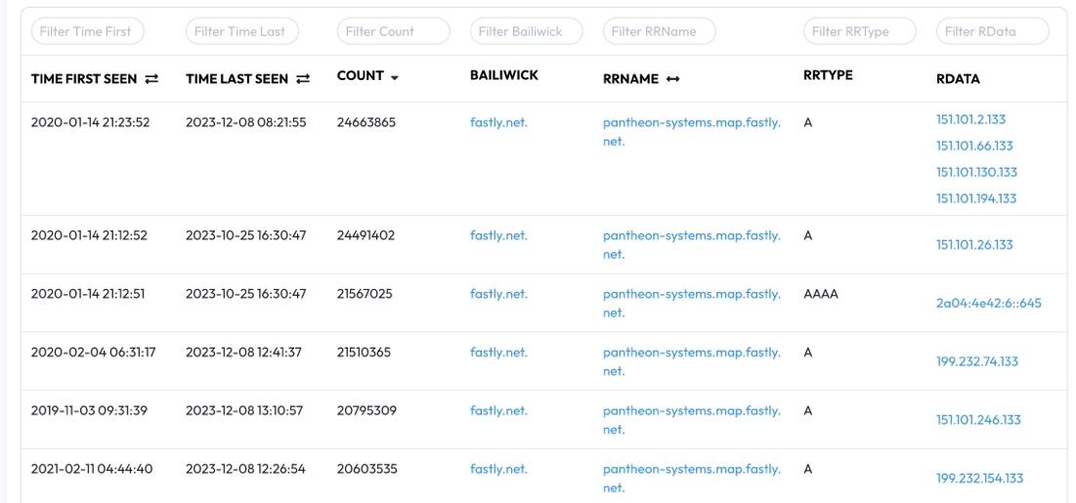Select last-seen timestamp 2023-12-08 12:26:54
This screenshot has height=503, width=1076.
pos(245,469)
